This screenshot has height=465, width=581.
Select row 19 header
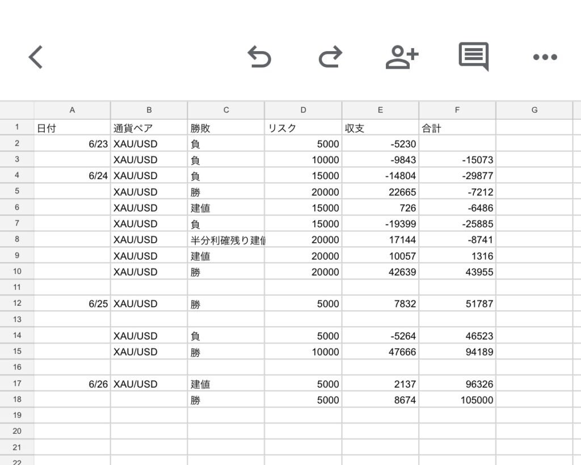coord(17,416)
